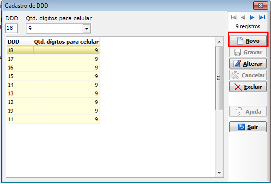Click the vertical scrollbar thumb

tap(219, 78)
